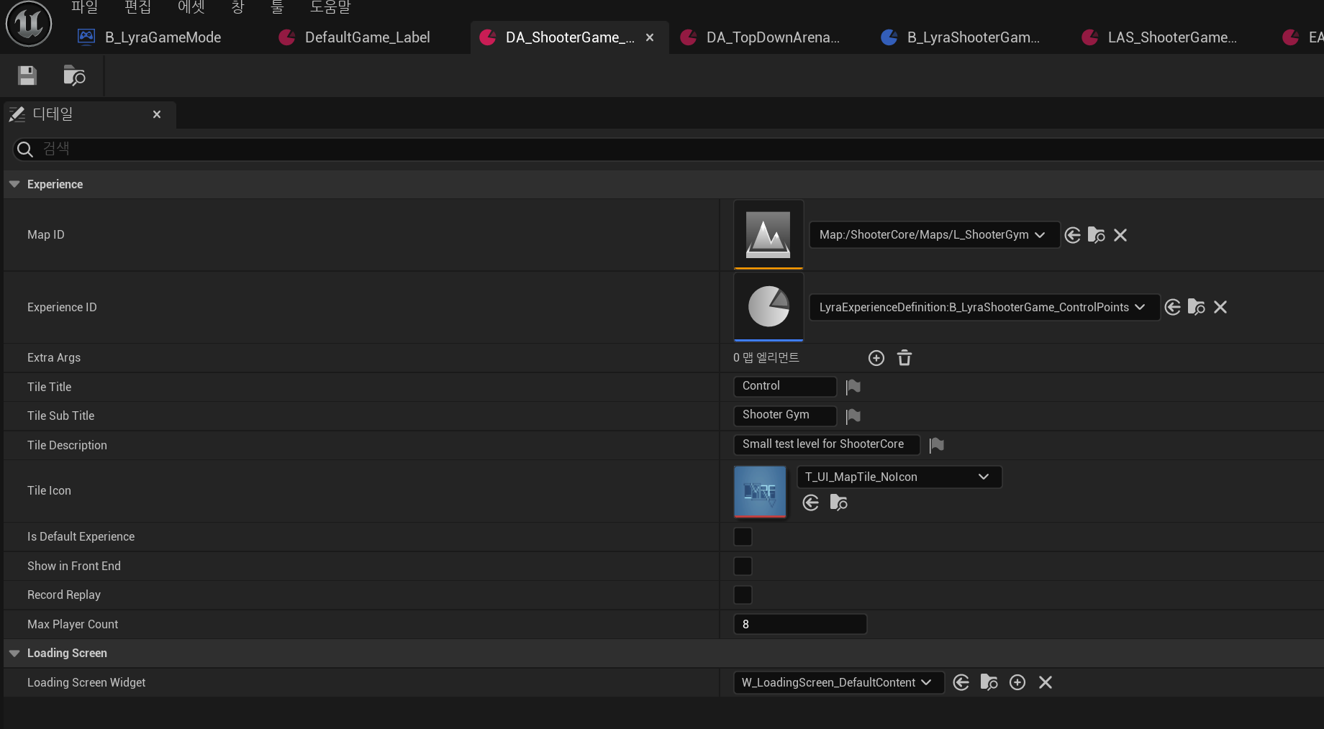This screenshot has width=1324, height=729.
Task: Delete all Extra Args map elements
Action: 904,358
